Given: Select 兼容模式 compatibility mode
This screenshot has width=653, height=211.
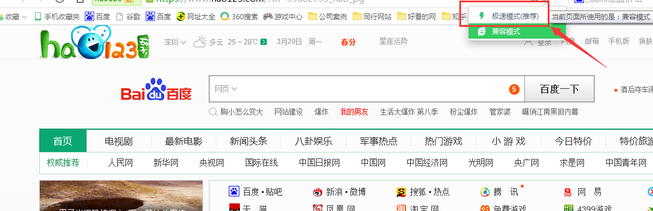Looking at the screenshot, I should 517,32.
